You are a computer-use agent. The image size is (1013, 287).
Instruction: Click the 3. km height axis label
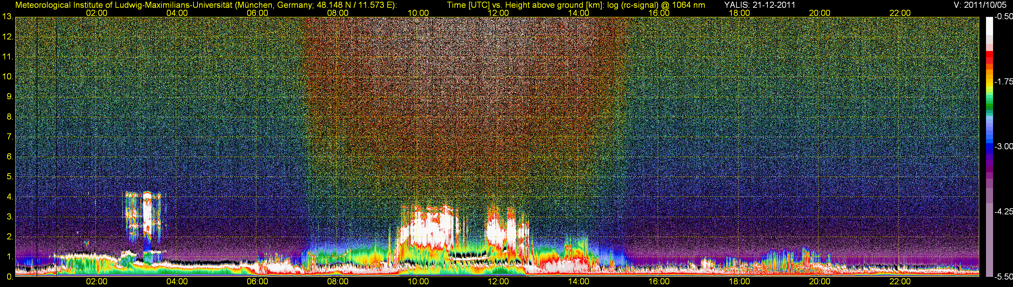(10, 217)
